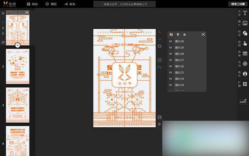The width and height of the screenshot is (249, 156).
Task: Click the lock icon in layer panel
Action: 184,34
